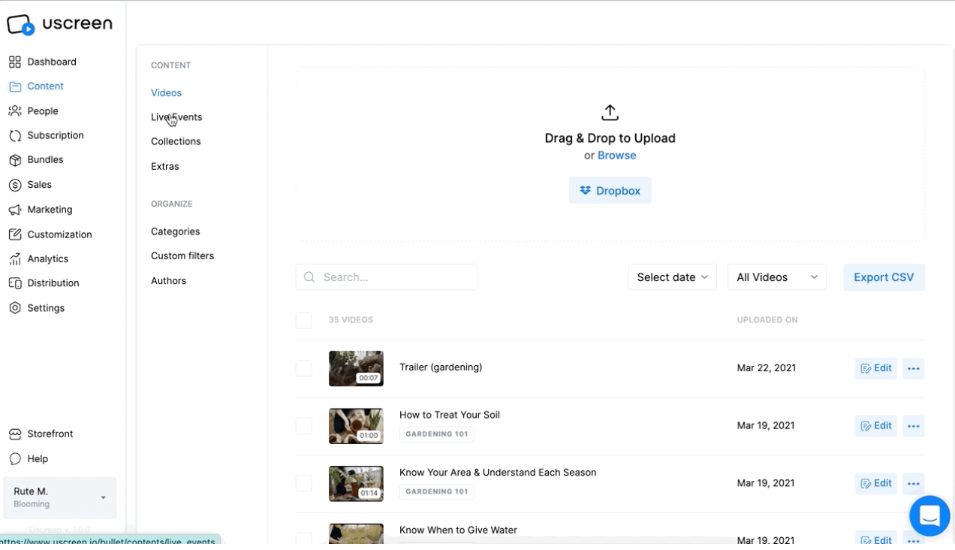Click the thumbnail of Know When to Give Water
The image size is (955, 550).
(356, 533)
